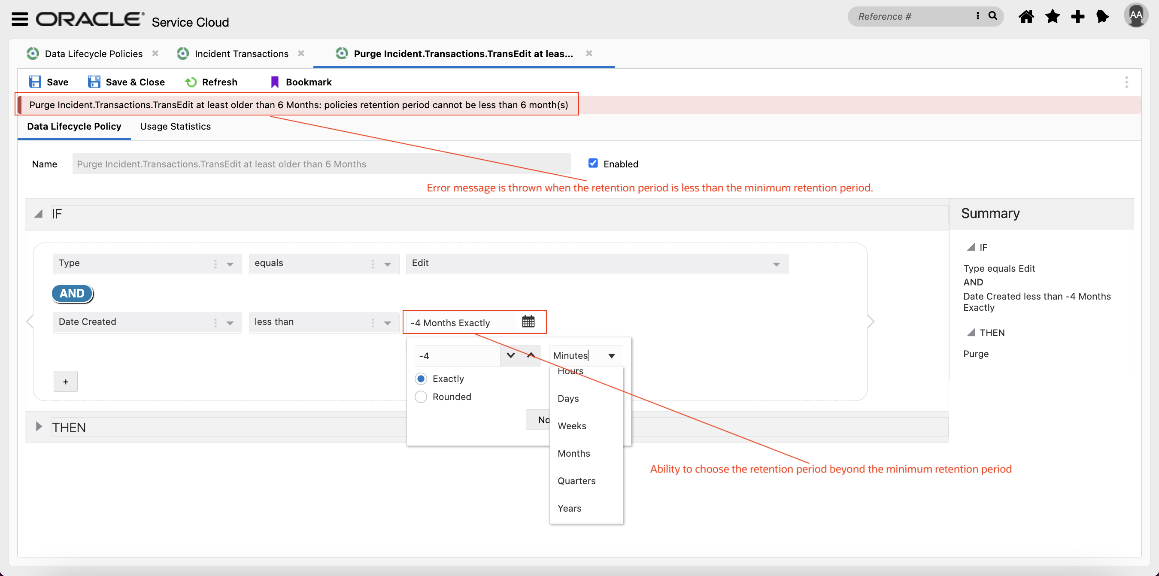Go to the Home icon

[x=1026, y=17]
